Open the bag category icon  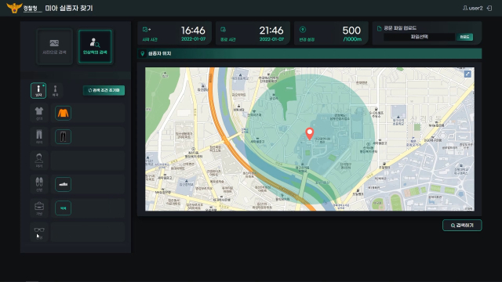pos(39,208)
